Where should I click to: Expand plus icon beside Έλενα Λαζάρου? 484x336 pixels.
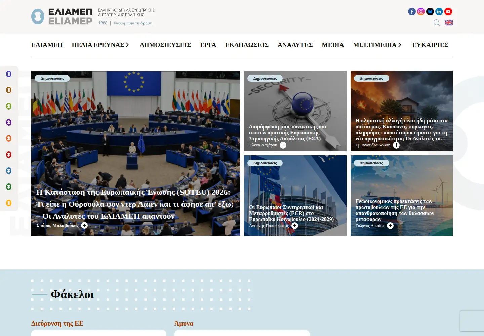tap(283, 145)
